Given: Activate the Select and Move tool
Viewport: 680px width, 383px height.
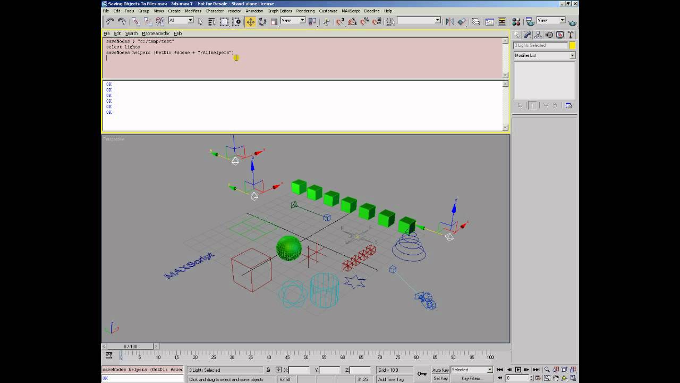Looking at the screenshot, I should [250, 22].
